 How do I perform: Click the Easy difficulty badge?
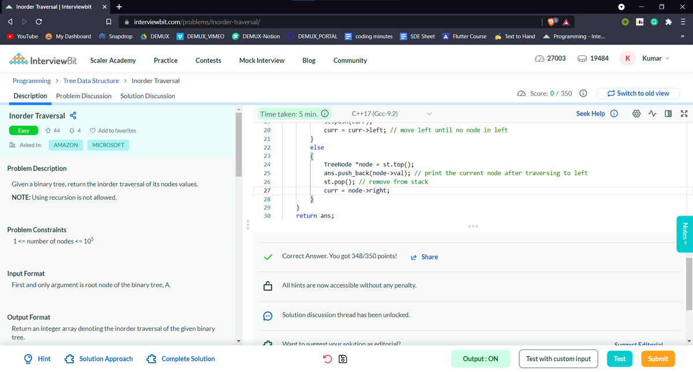pyautogui.click(x=24, y=131)
